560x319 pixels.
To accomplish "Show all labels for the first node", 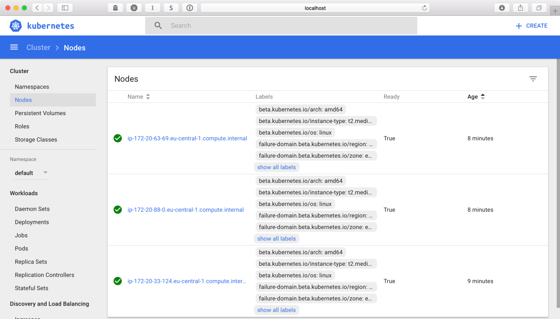I will pyautogui.click(x=276, y=167).
